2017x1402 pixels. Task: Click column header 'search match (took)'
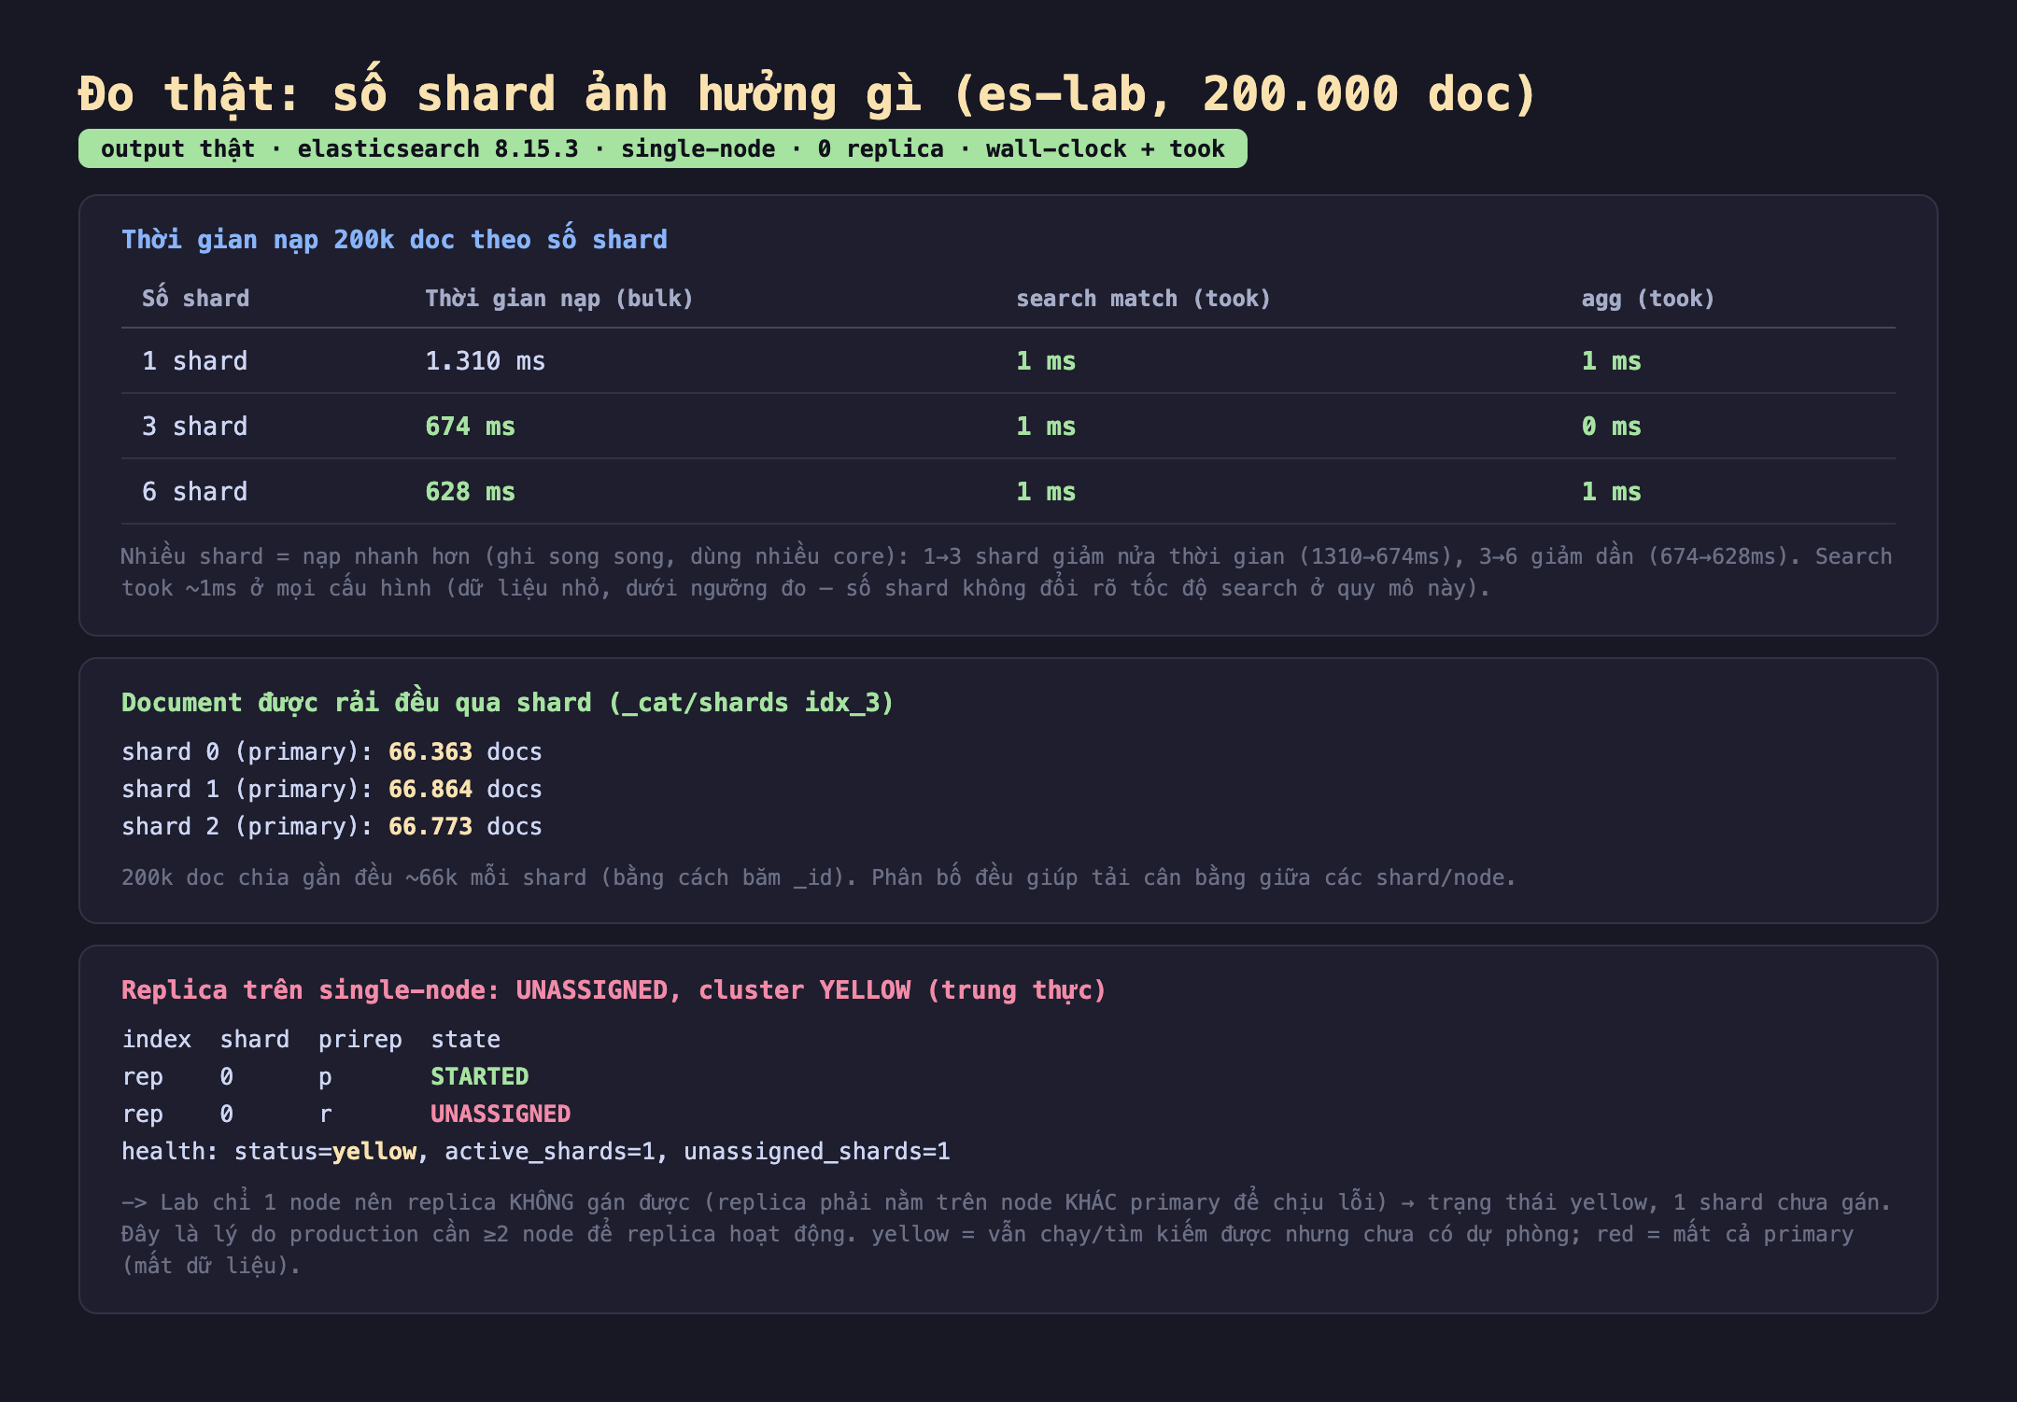coord(1143,298)
